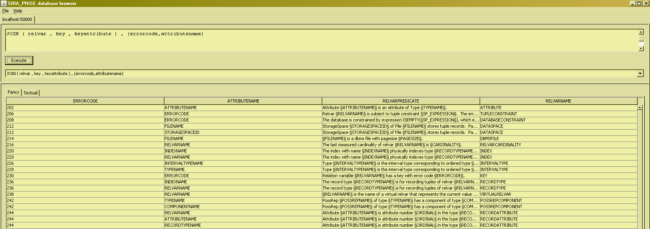Maximize the database browser window
650x229 pixels.
(639, 3)
